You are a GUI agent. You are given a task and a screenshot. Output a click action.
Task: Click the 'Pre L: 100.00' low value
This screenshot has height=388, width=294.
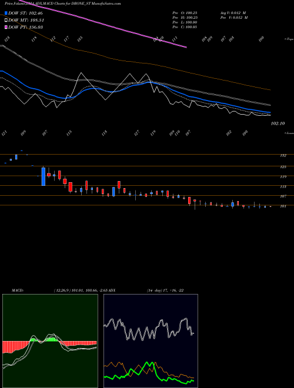click(x=185, y=22)
